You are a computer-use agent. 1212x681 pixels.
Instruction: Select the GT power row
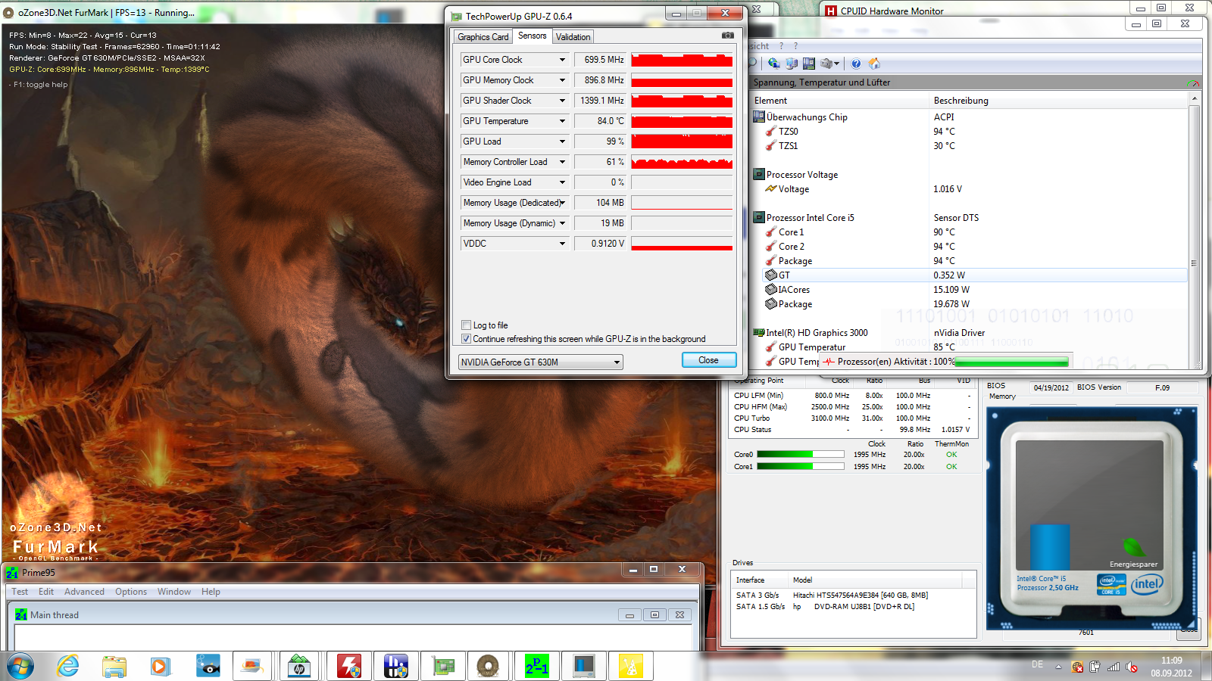[x=976, y=275]
